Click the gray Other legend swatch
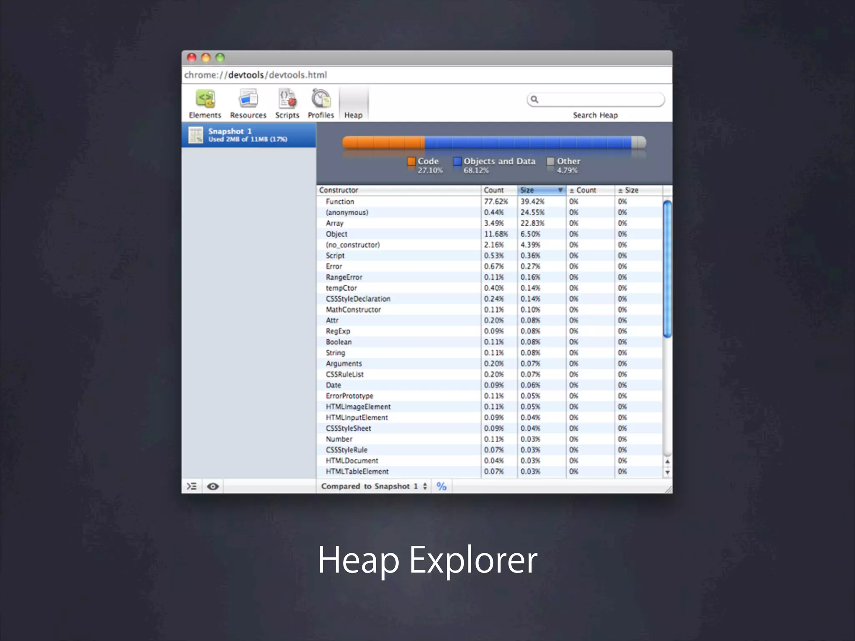Viewport: 855px width, 641px height. pos(551,162)
